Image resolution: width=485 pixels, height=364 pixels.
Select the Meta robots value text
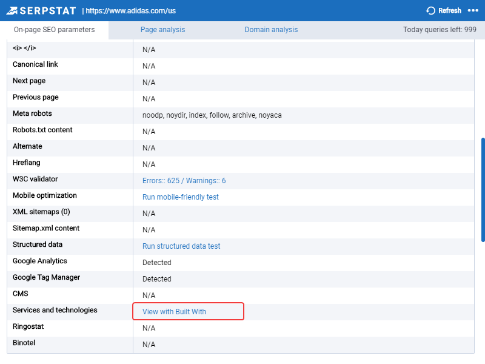click(212, 115)
